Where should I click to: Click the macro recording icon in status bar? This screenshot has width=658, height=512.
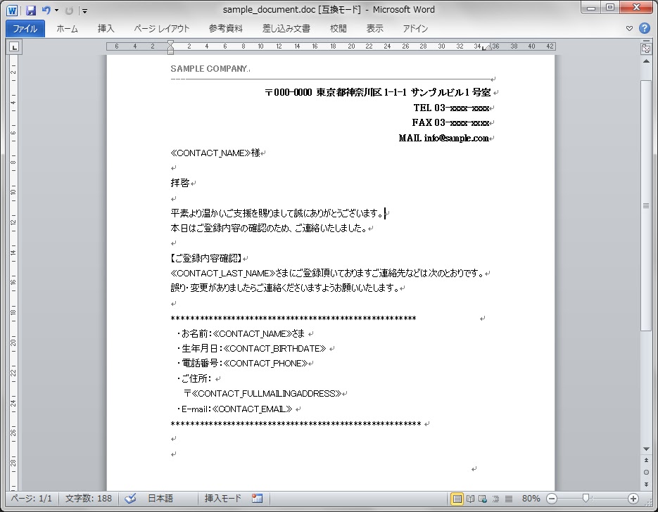tap(258, 499)
